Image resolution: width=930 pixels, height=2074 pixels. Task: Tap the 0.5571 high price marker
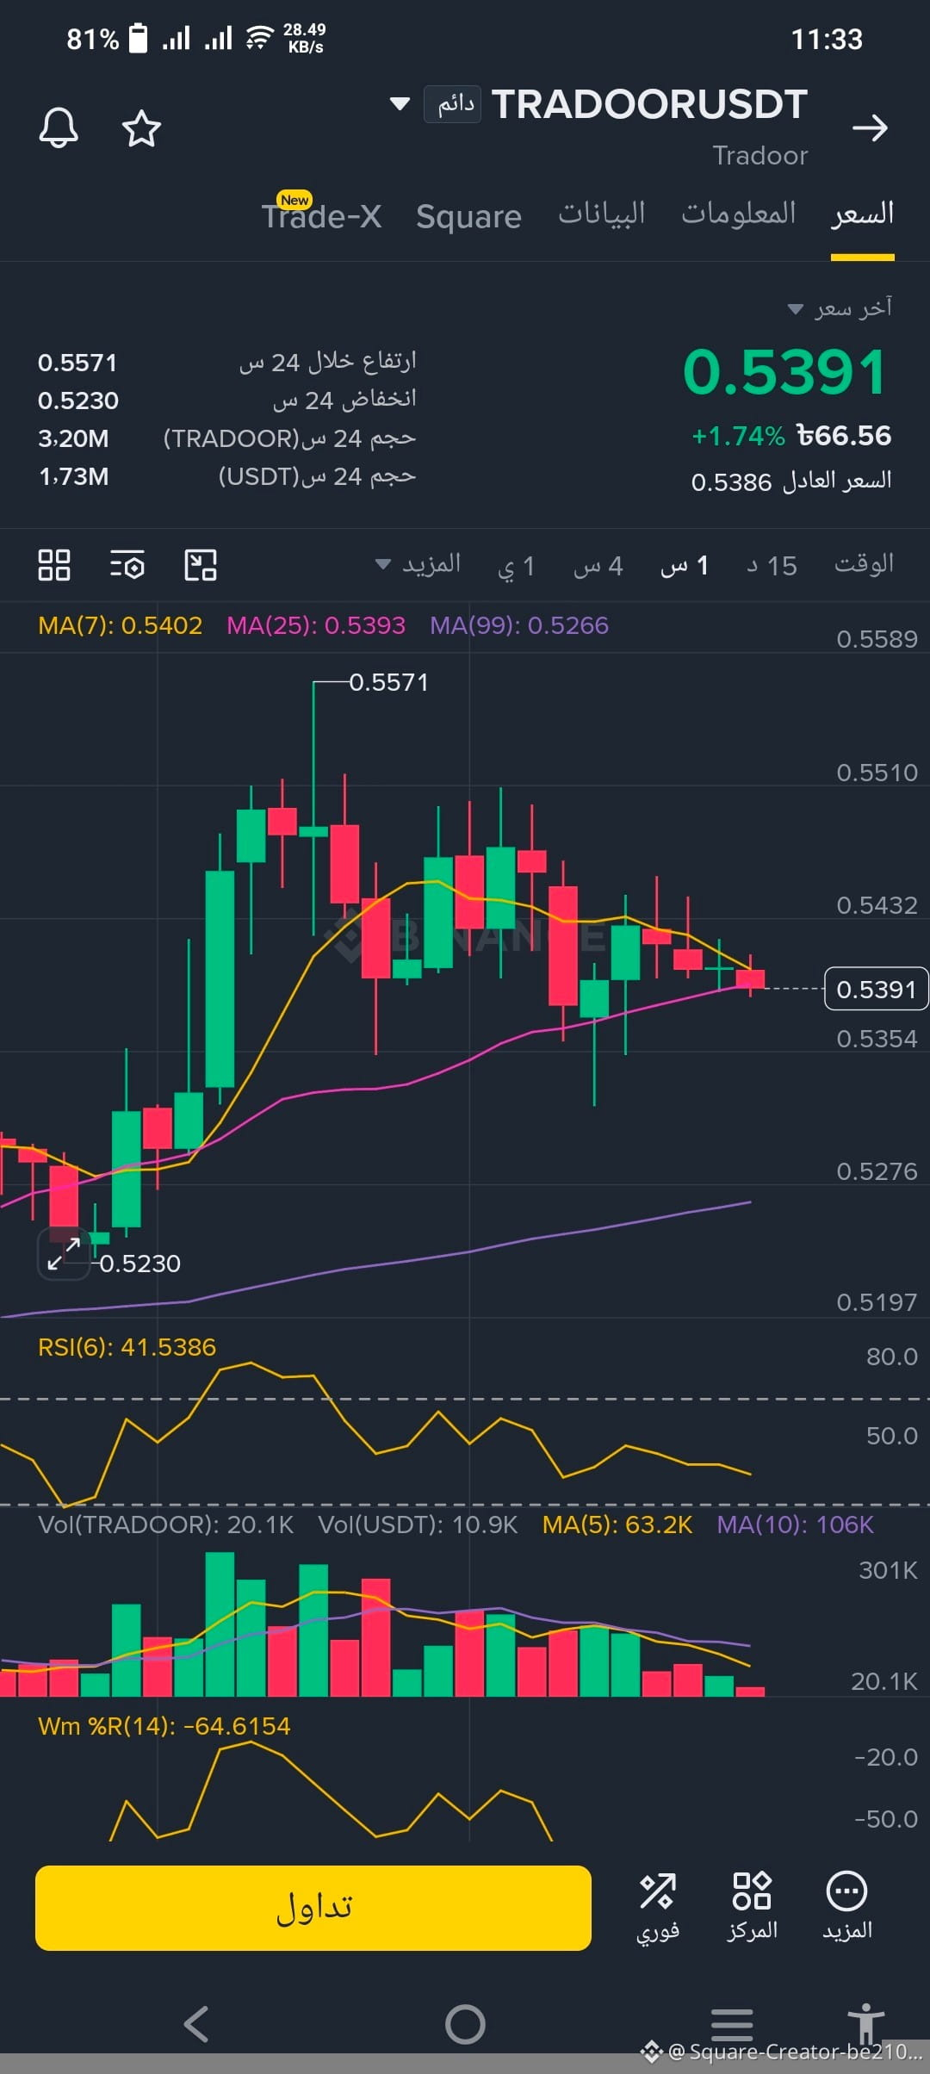click(x=388, y=682)
